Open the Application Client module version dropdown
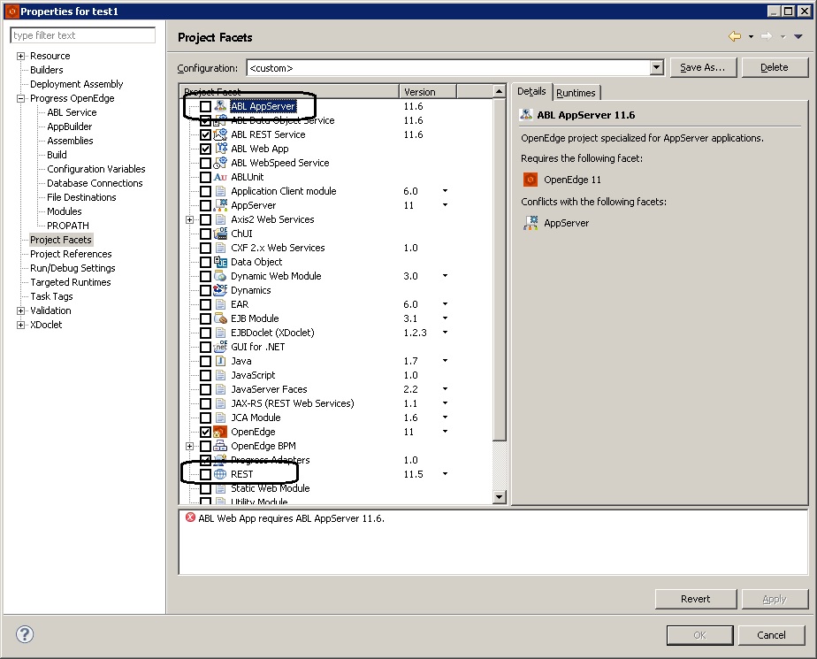The image size is (817, 659). (445, 191)
